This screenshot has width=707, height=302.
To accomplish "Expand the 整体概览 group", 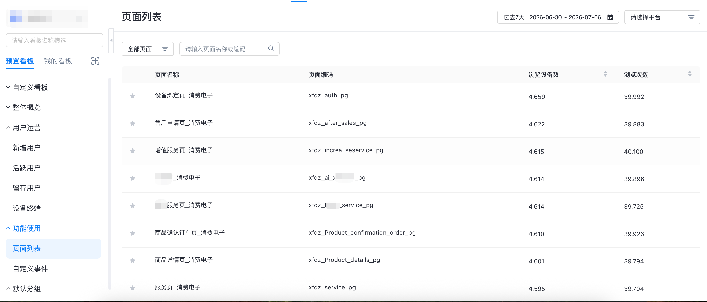I will [x=23, y=107].
